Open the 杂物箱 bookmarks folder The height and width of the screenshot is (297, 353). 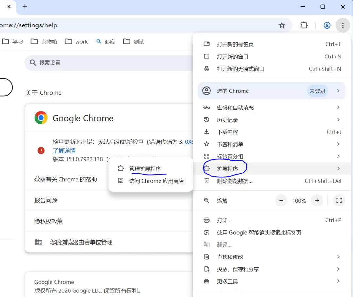coord(44,41)
